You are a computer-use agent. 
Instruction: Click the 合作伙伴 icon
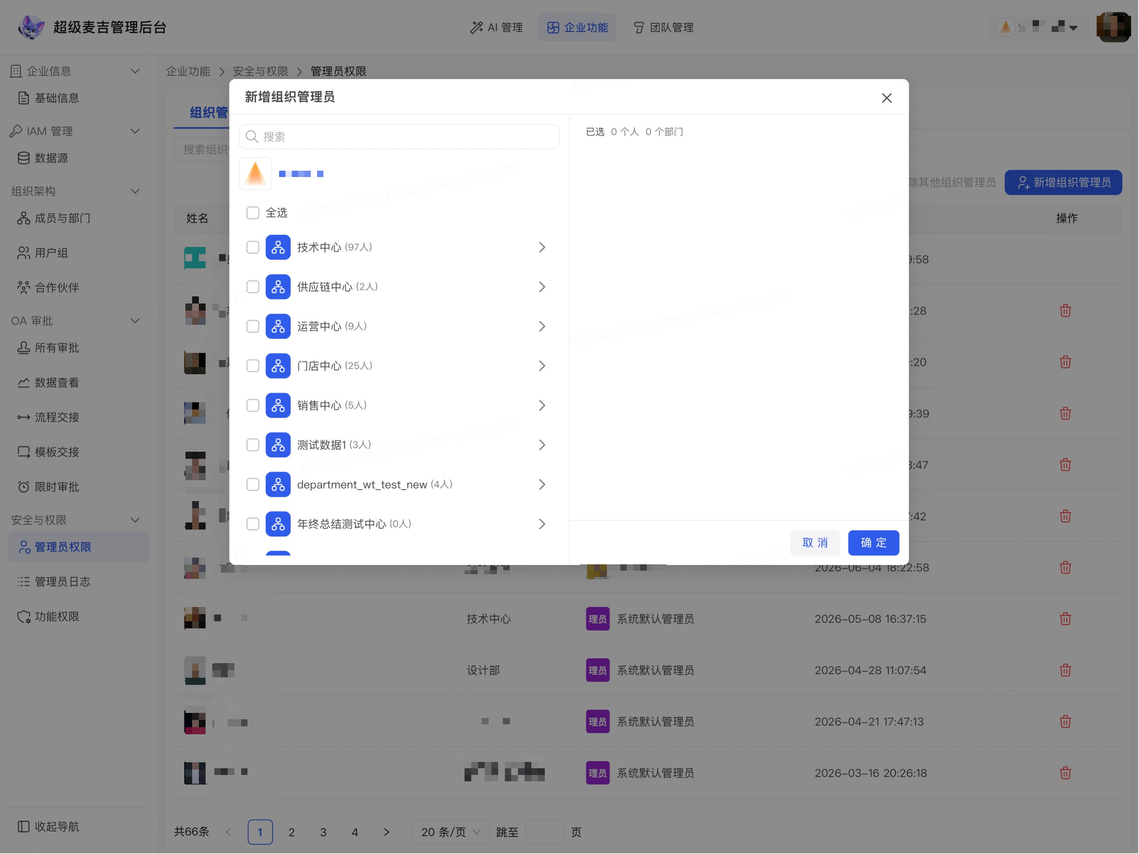coord(24,288)
